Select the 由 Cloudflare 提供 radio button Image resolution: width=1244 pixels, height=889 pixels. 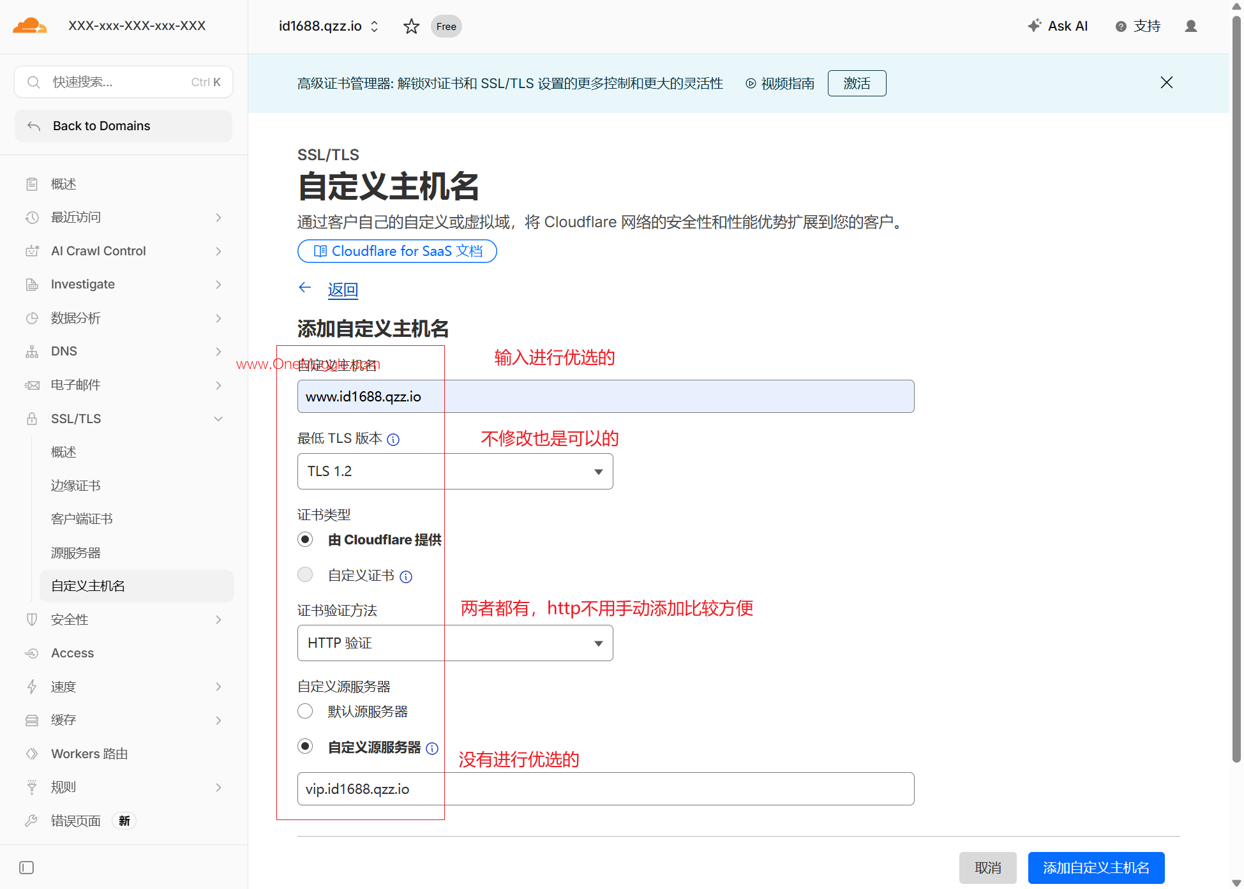(305, 540)
